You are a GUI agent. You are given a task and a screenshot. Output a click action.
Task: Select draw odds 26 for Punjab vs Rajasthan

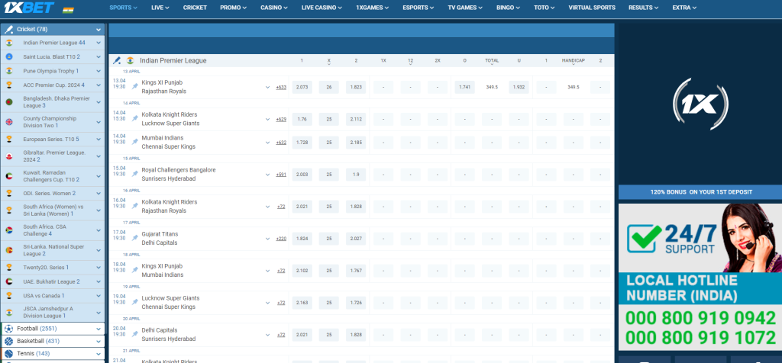click(328, 87)
